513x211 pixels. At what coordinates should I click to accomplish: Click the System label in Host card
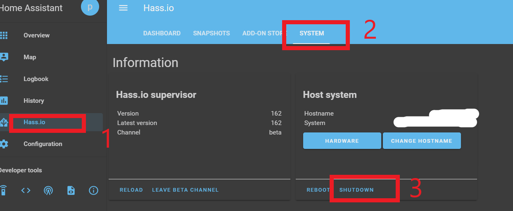tap(315, 123)
